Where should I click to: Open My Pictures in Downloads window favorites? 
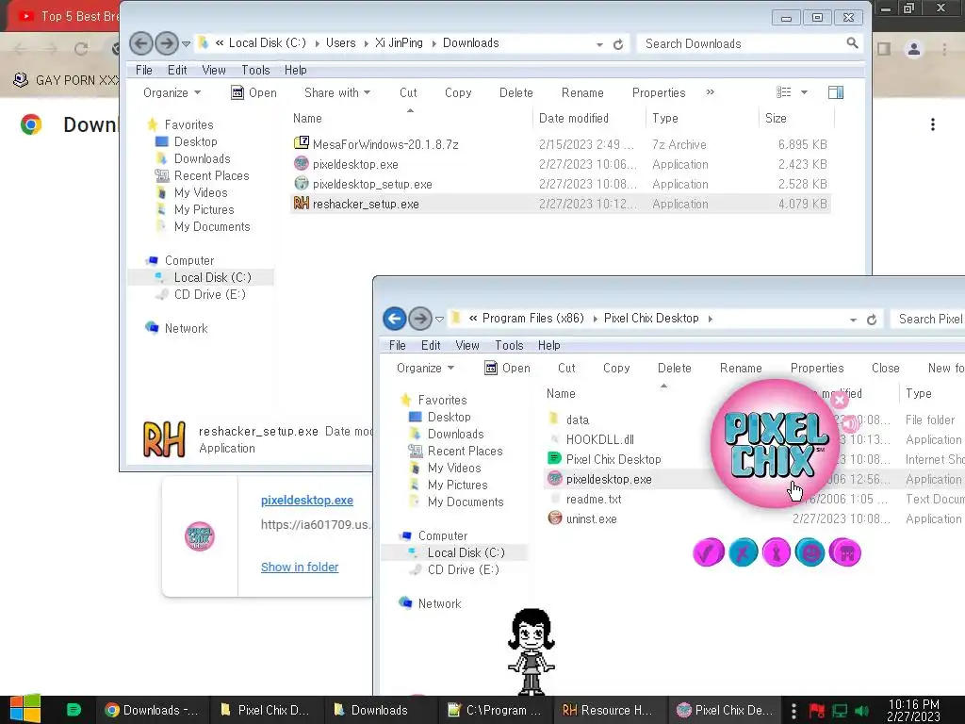(204, 210)
